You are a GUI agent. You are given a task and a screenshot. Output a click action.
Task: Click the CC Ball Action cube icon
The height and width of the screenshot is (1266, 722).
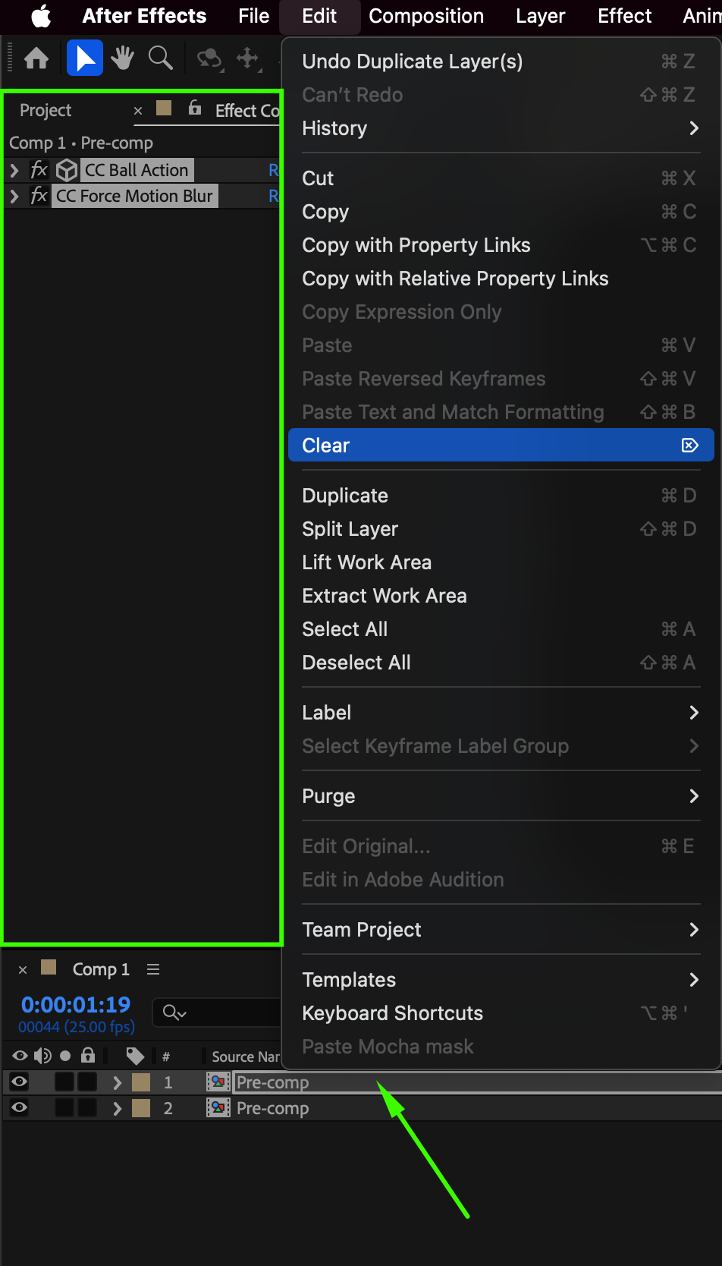click(67, 170)
